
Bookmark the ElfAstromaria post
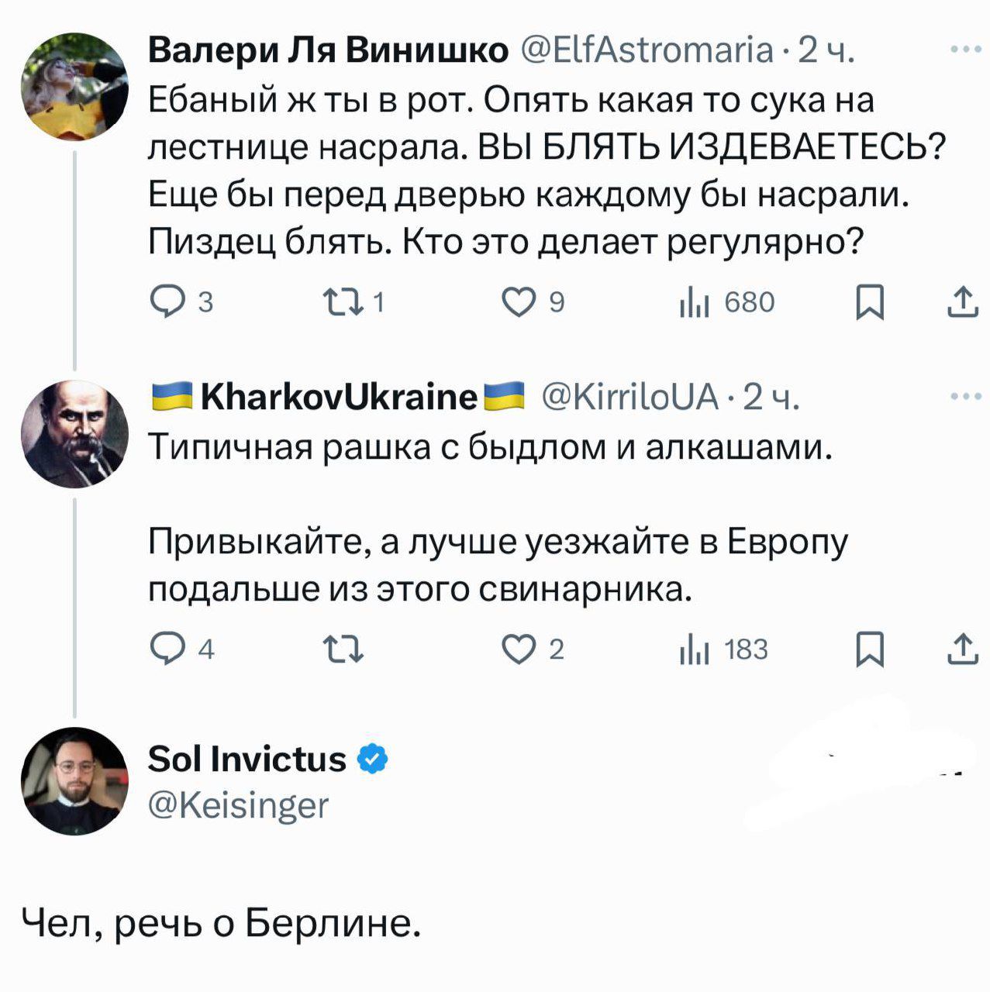click(x=870, y=302)
